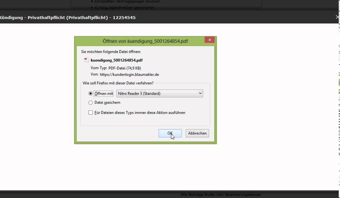Click the filename kuendigung_5001264854.pdf in dialog body
340x198 pixels.
117,60
